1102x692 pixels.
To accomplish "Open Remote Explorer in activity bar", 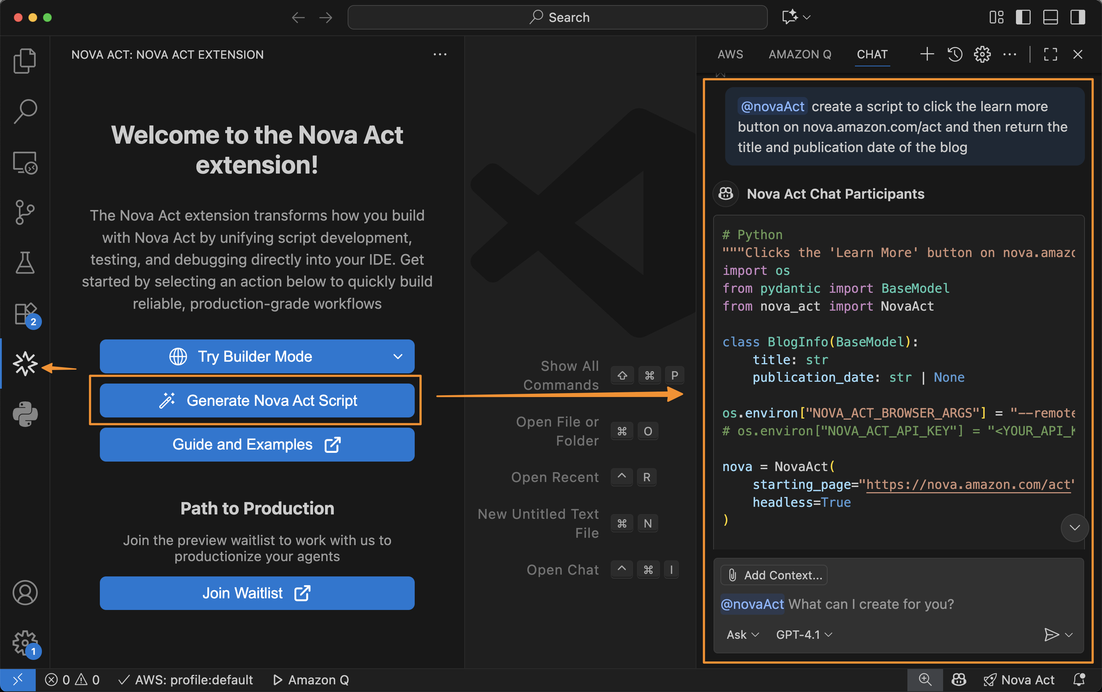I will pyautogui.click(x=25, y=163).
